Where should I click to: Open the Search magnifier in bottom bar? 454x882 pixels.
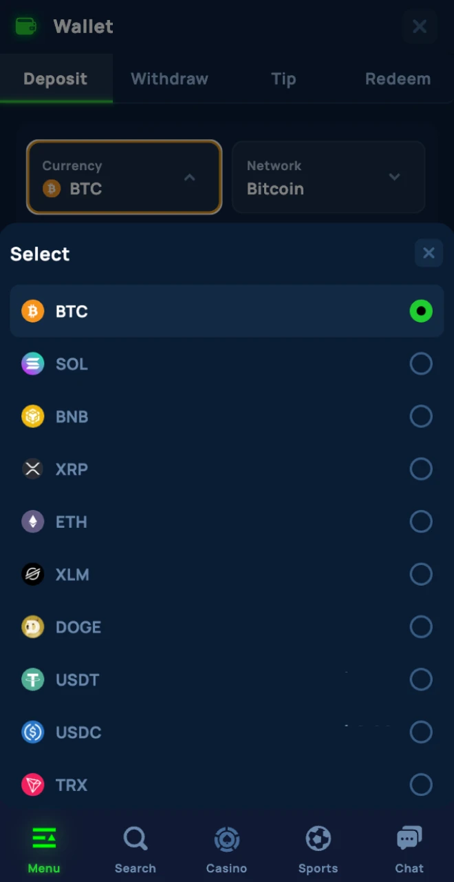135,839
